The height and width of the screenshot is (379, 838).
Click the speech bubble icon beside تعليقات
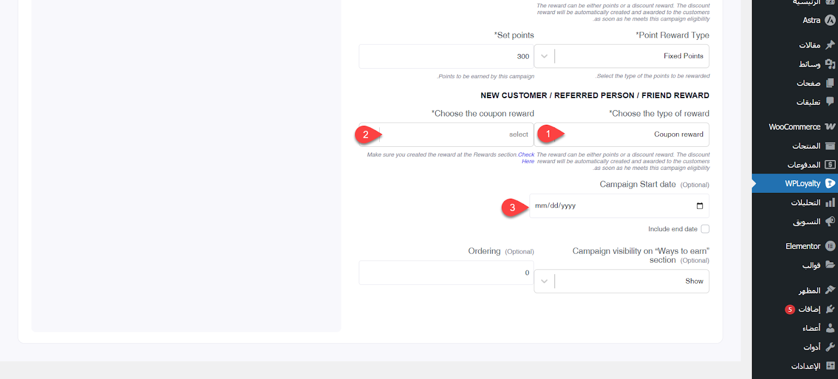coord(830,102)
